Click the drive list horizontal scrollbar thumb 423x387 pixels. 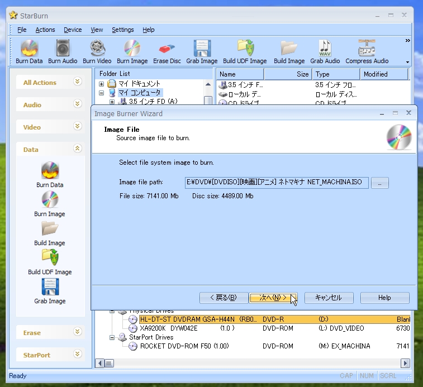(x=109, y=364)
